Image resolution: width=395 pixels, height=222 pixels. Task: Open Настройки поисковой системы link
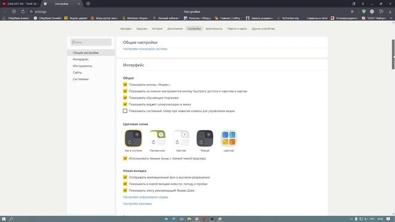[x=145, y=49]
